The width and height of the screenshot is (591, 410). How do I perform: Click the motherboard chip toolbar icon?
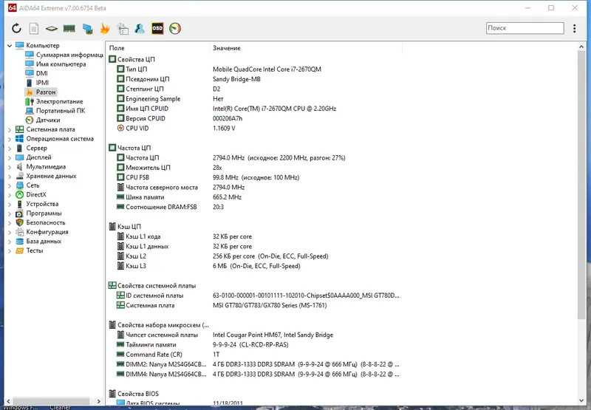(51, 29)
